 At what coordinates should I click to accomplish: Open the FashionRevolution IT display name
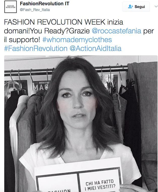(45, 4)
